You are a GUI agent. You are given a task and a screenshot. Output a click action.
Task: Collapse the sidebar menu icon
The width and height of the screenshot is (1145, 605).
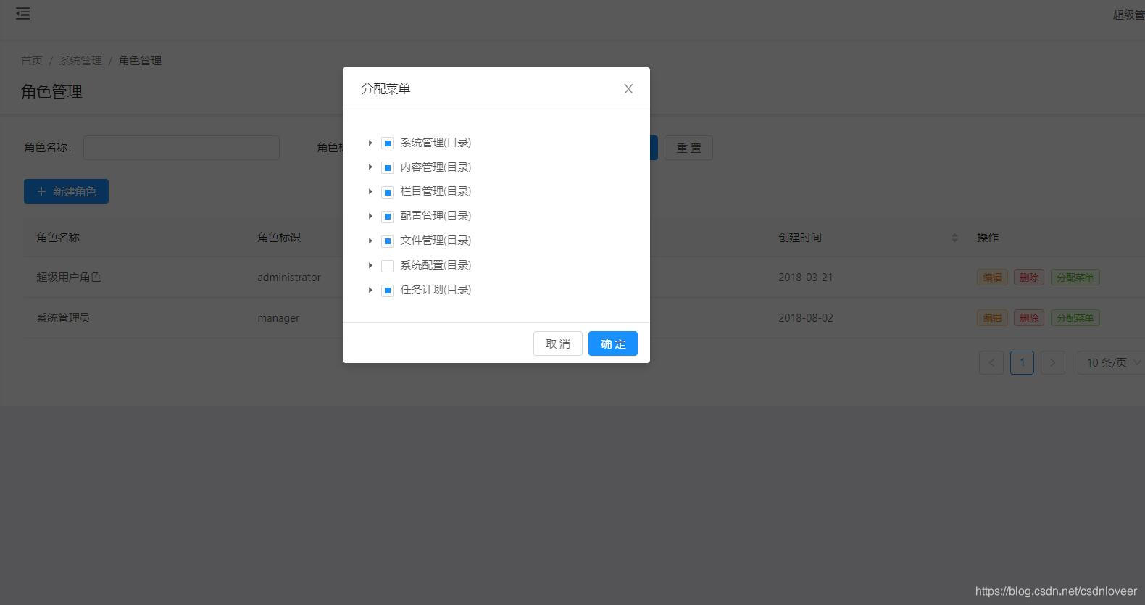coord(23,13)
